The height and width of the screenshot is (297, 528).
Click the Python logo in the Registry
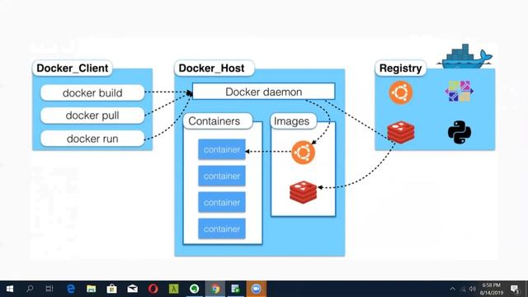click(x=460, y=132)
